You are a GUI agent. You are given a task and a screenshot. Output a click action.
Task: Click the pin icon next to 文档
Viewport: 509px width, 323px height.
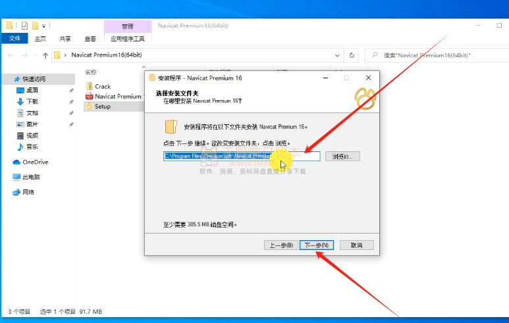point(71,113)
